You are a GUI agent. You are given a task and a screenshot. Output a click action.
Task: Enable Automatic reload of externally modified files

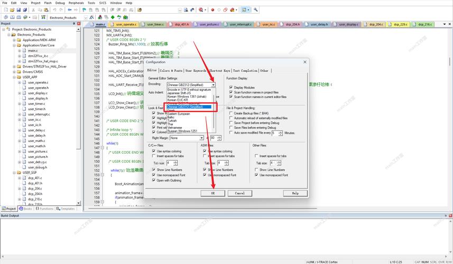(231, 118)
